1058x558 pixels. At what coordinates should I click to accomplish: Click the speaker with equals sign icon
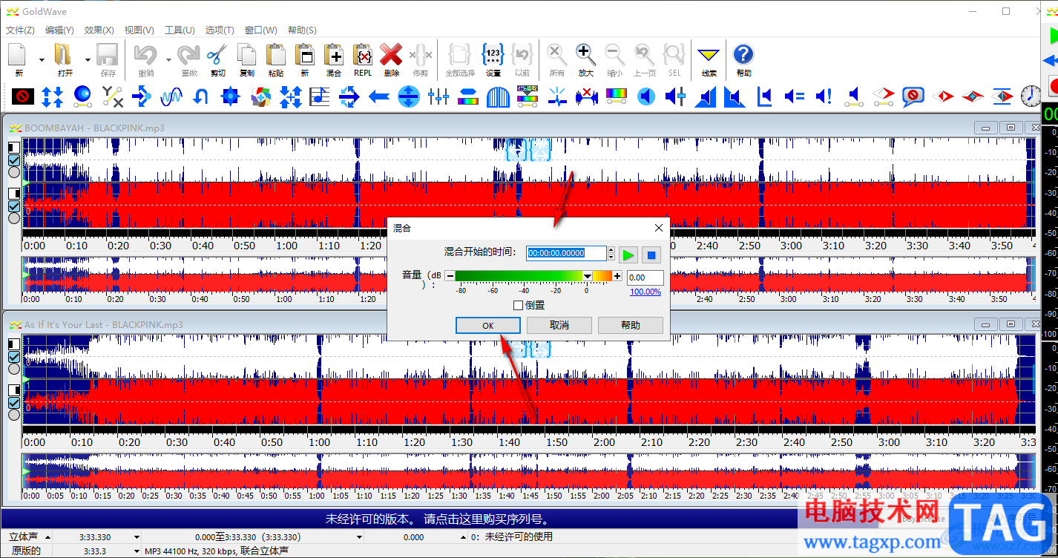(795, 96)
